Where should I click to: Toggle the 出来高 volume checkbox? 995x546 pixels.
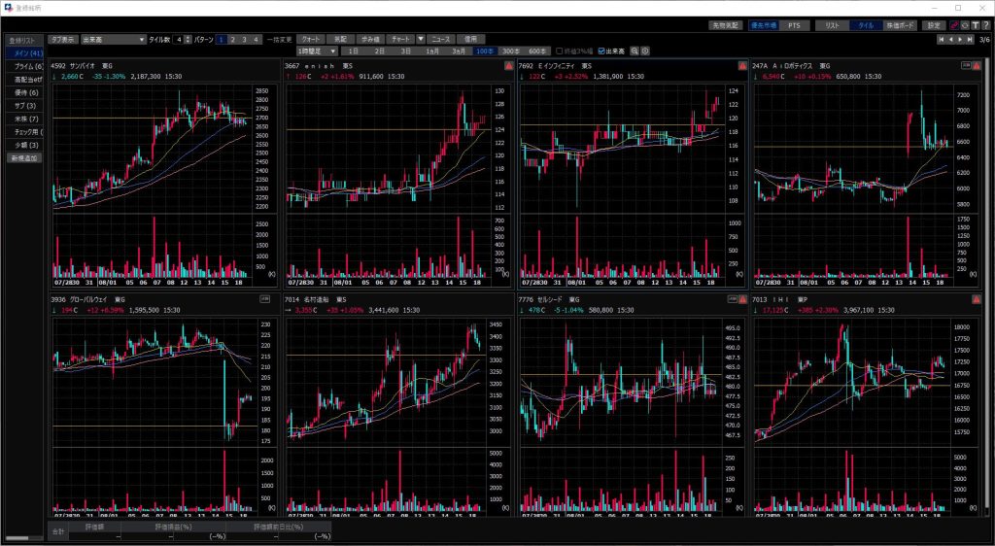602,51
